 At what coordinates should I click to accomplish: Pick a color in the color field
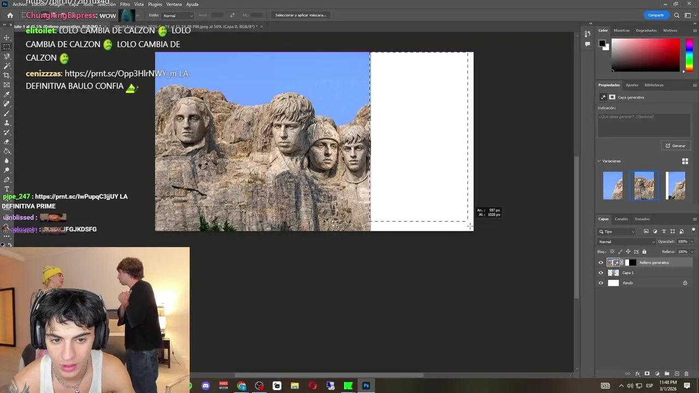pos(645,55)
